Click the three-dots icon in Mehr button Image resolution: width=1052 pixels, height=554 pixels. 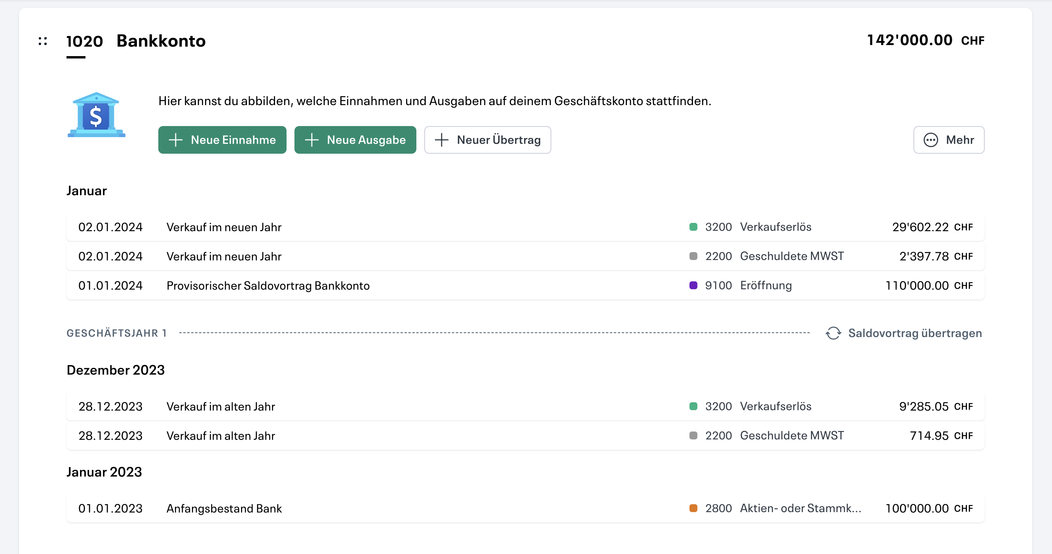coord(931,140)
